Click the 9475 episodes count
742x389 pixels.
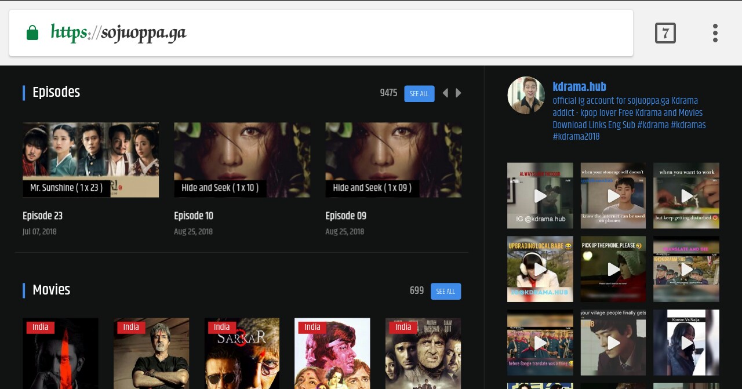388,93
